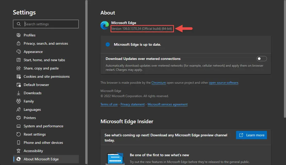Viewport: 286px width, 165px height.
Task: Click the Family icon in sidebar
Action: 18,101
